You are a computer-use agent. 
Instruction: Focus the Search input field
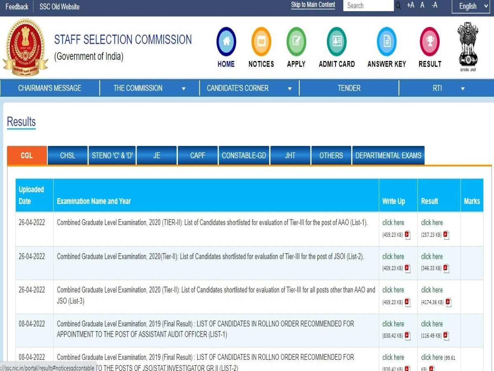click(368, 6)
